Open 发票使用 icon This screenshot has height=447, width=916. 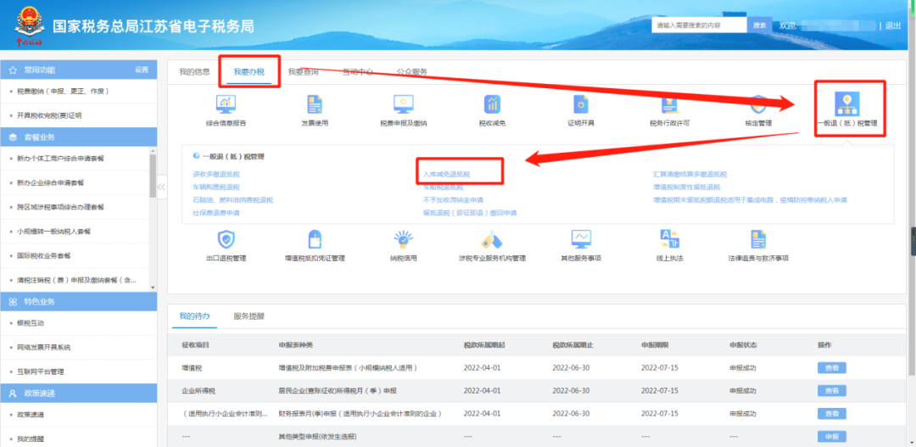315,104
